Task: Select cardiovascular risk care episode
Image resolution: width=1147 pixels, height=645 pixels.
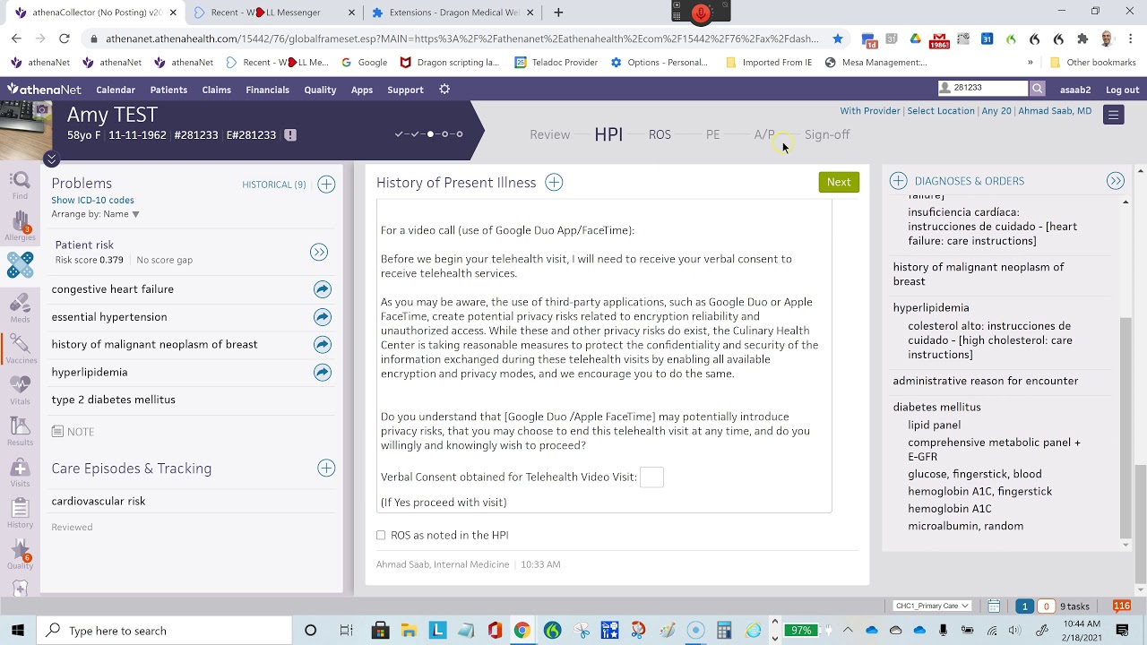Action: [x=98, y=502]
